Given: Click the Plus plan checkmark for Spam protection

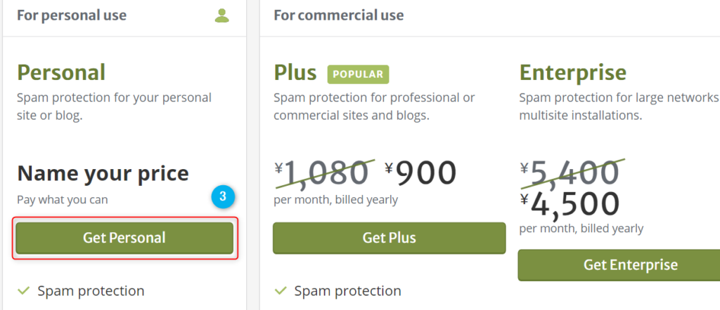Looking at the screenshot, I should [280, 291].
